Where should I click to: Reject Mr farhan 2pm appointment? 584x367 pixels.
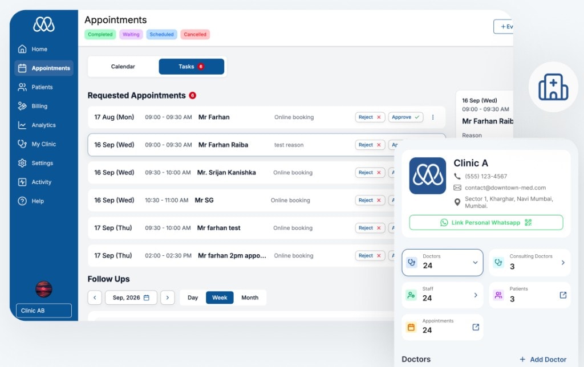pos(370,256)
